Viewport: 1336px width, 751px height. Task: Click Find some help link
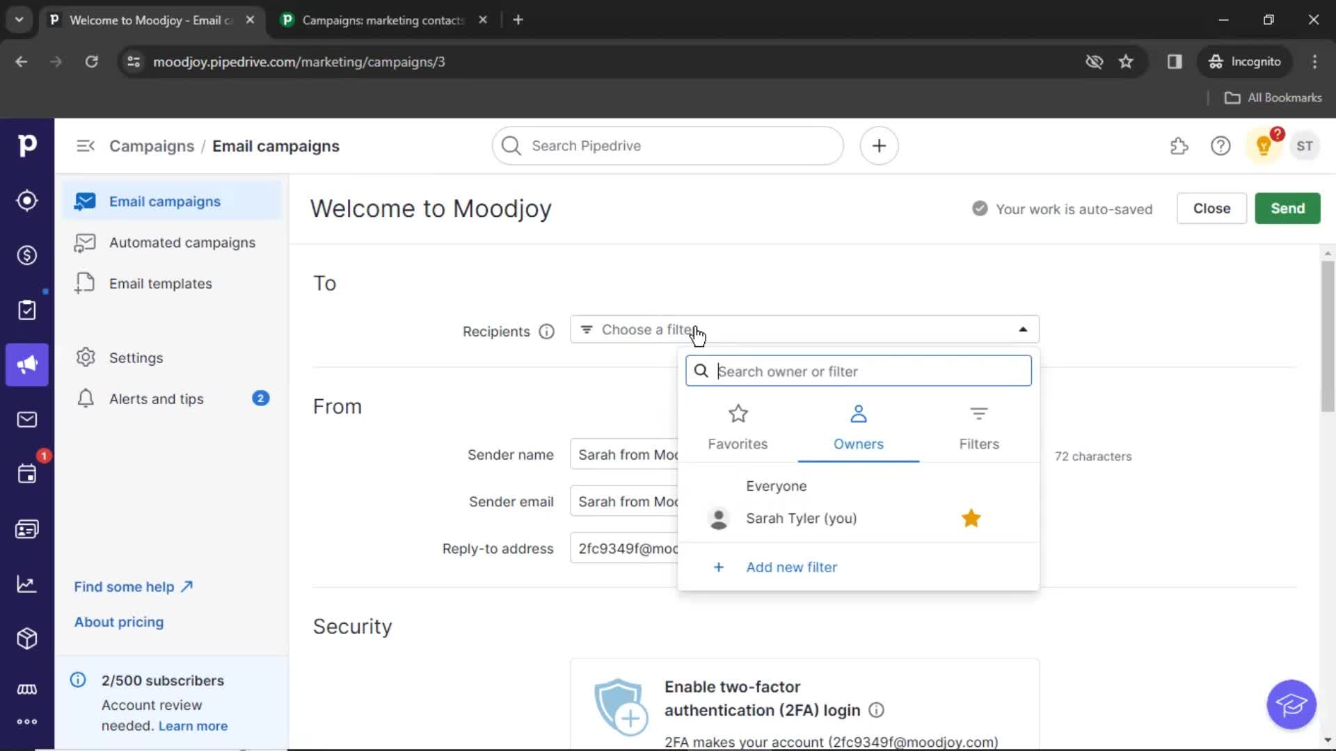(x=133, y=587)
